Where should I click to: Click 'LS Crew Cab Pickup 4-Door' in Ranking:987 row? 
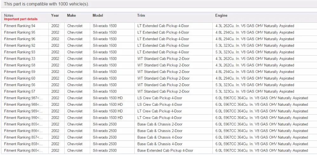tap(160, 98)
